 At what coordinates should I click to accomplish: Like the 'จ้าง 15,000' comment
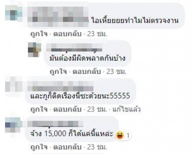click(39, 147)
